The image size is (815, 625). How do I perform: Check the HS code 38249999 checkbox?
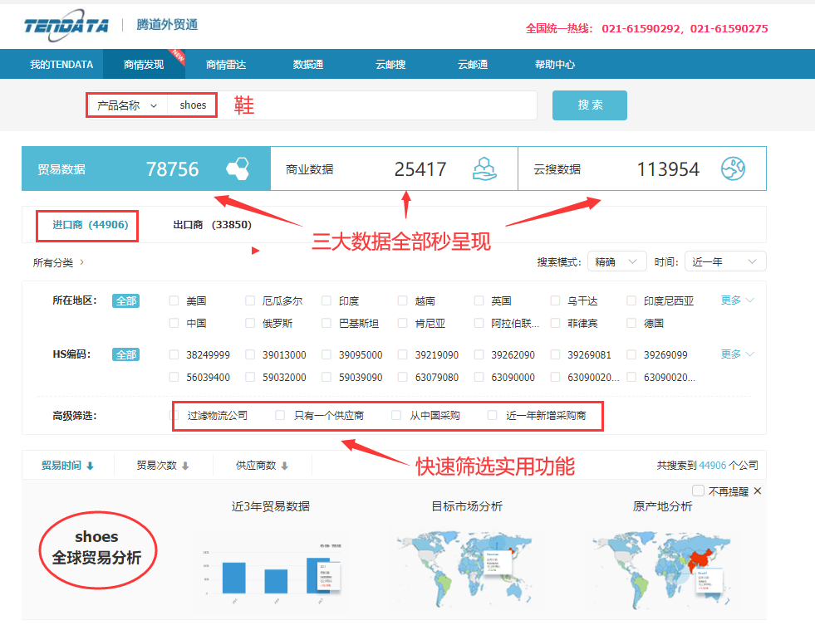tap(174, 354)
